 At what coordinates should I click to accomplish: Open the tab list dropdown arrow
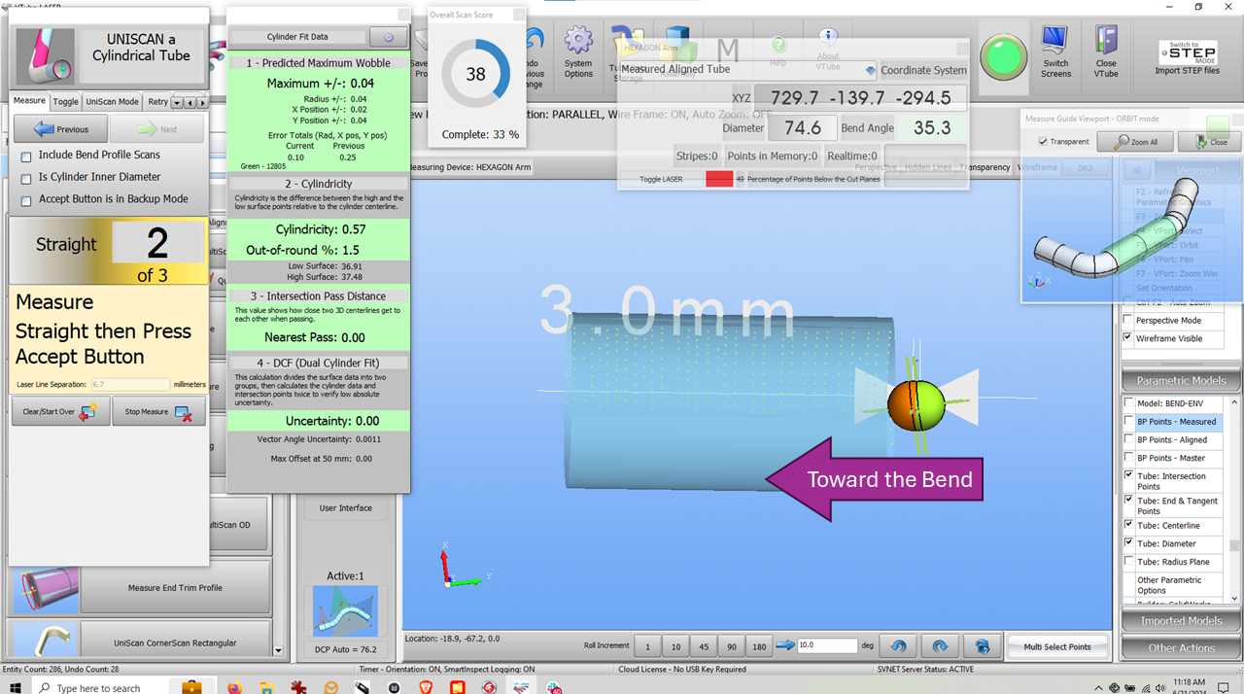click(177, 102)
